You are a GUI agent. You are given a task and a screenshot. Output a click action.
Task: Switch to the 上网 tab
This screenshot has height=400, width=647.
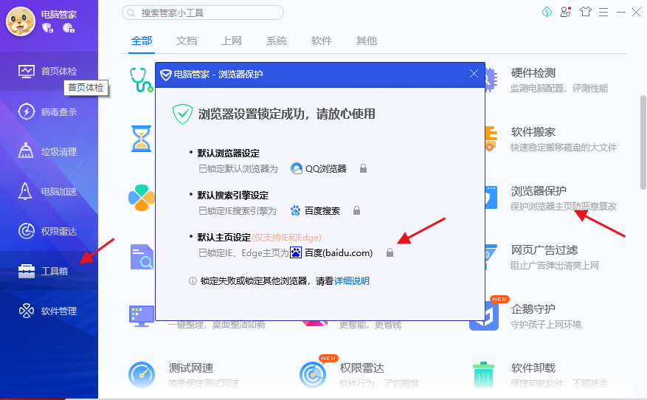pyautogui.click(x=232, y=41)
